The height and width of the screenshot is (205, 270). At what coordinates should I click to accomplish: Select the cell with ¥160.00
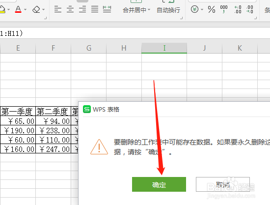[18, 148]
